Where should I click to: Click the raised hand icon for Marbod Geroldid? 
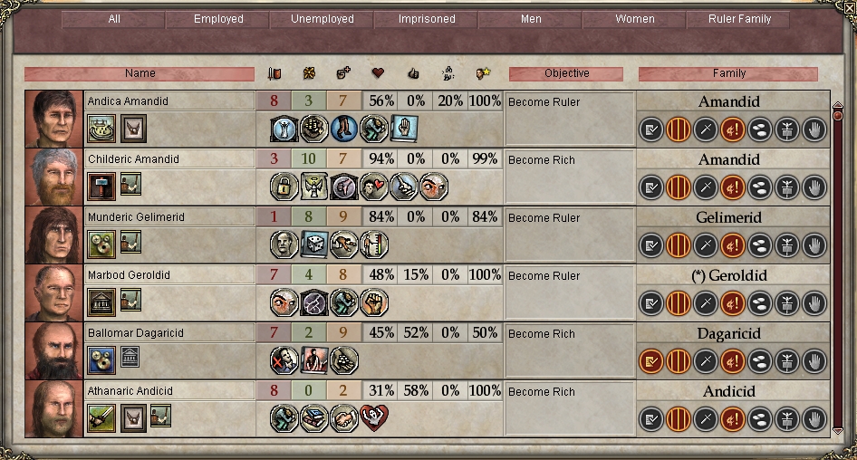coord(814,303)
